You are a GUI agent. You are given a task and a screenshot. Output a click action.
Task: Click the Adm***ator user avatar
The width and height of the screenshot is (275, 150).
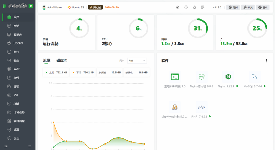(44, 7)
